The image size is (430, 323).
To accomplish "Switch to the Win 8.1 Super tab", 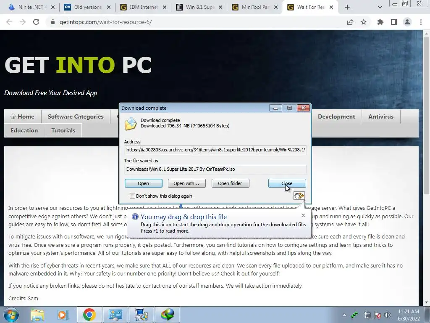I will tap(199, 7).
